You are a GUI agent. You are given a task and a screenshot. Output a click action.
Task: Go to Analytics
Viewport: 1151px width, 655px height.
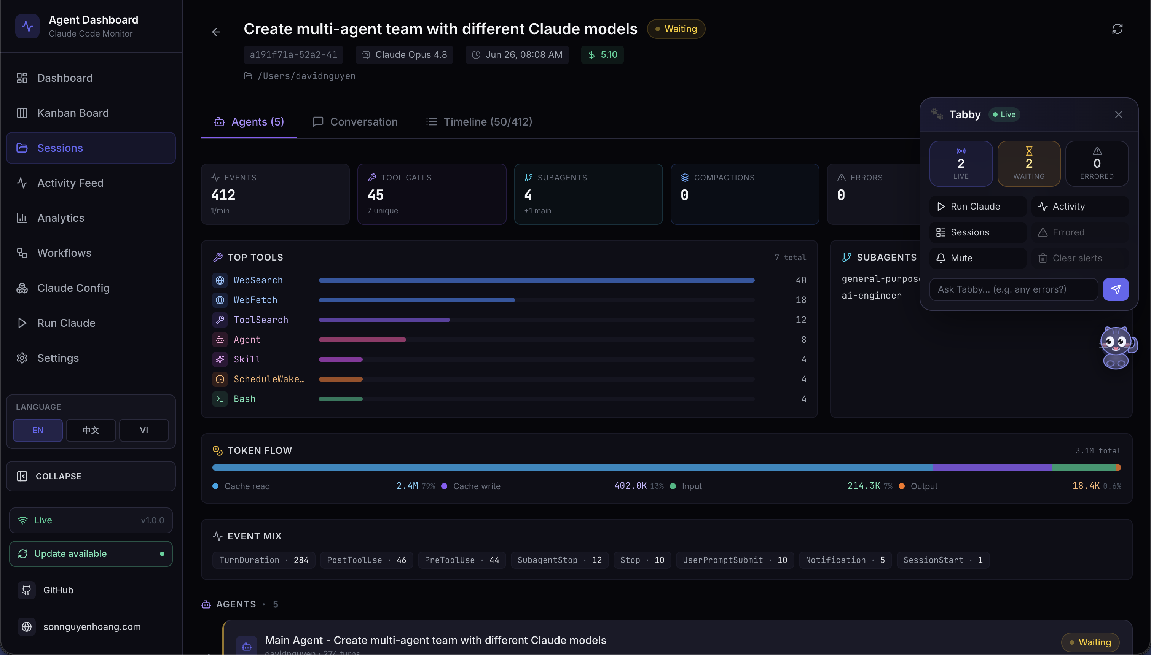91,218
